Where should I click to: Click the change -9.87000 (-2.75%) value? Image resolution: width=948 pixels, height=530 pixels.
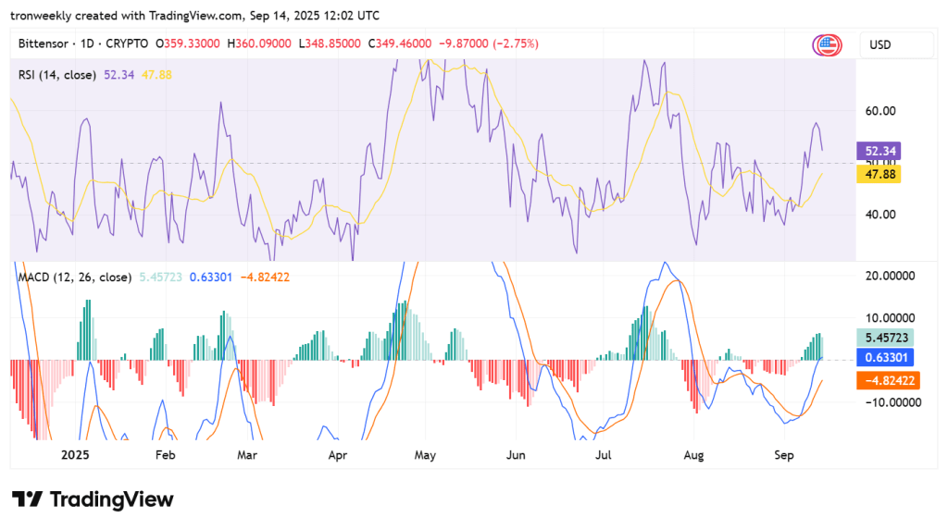click(x=489, y=43)
